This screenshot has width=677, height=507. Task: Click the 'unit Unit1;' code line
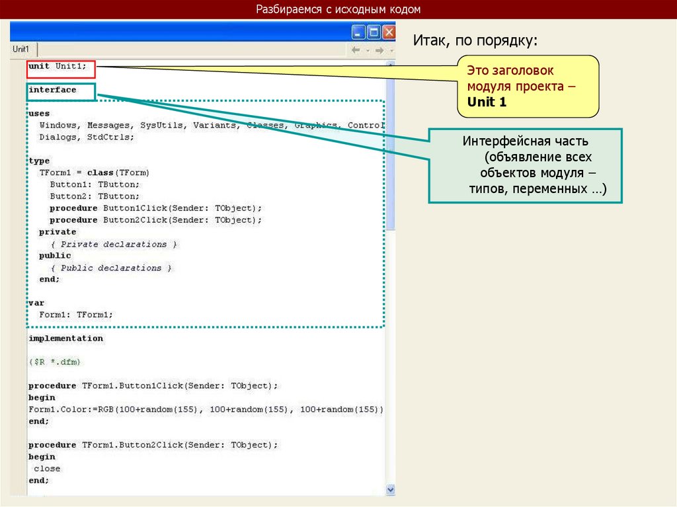click(58, 66)
